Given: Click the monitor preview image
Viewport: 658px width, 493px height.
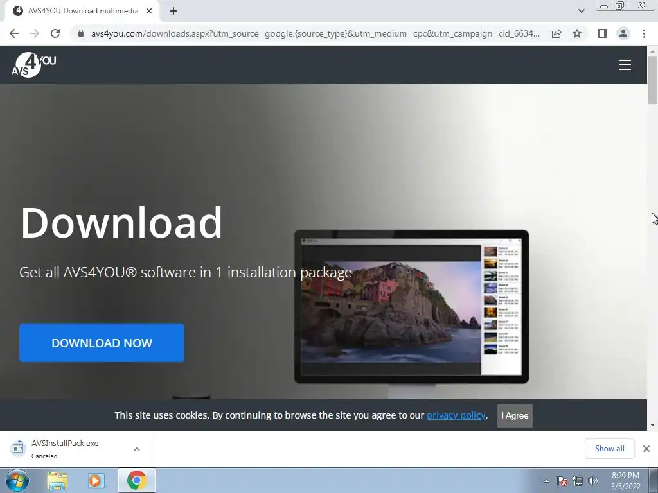Looking at the screenshot, I should click(411, 306).
